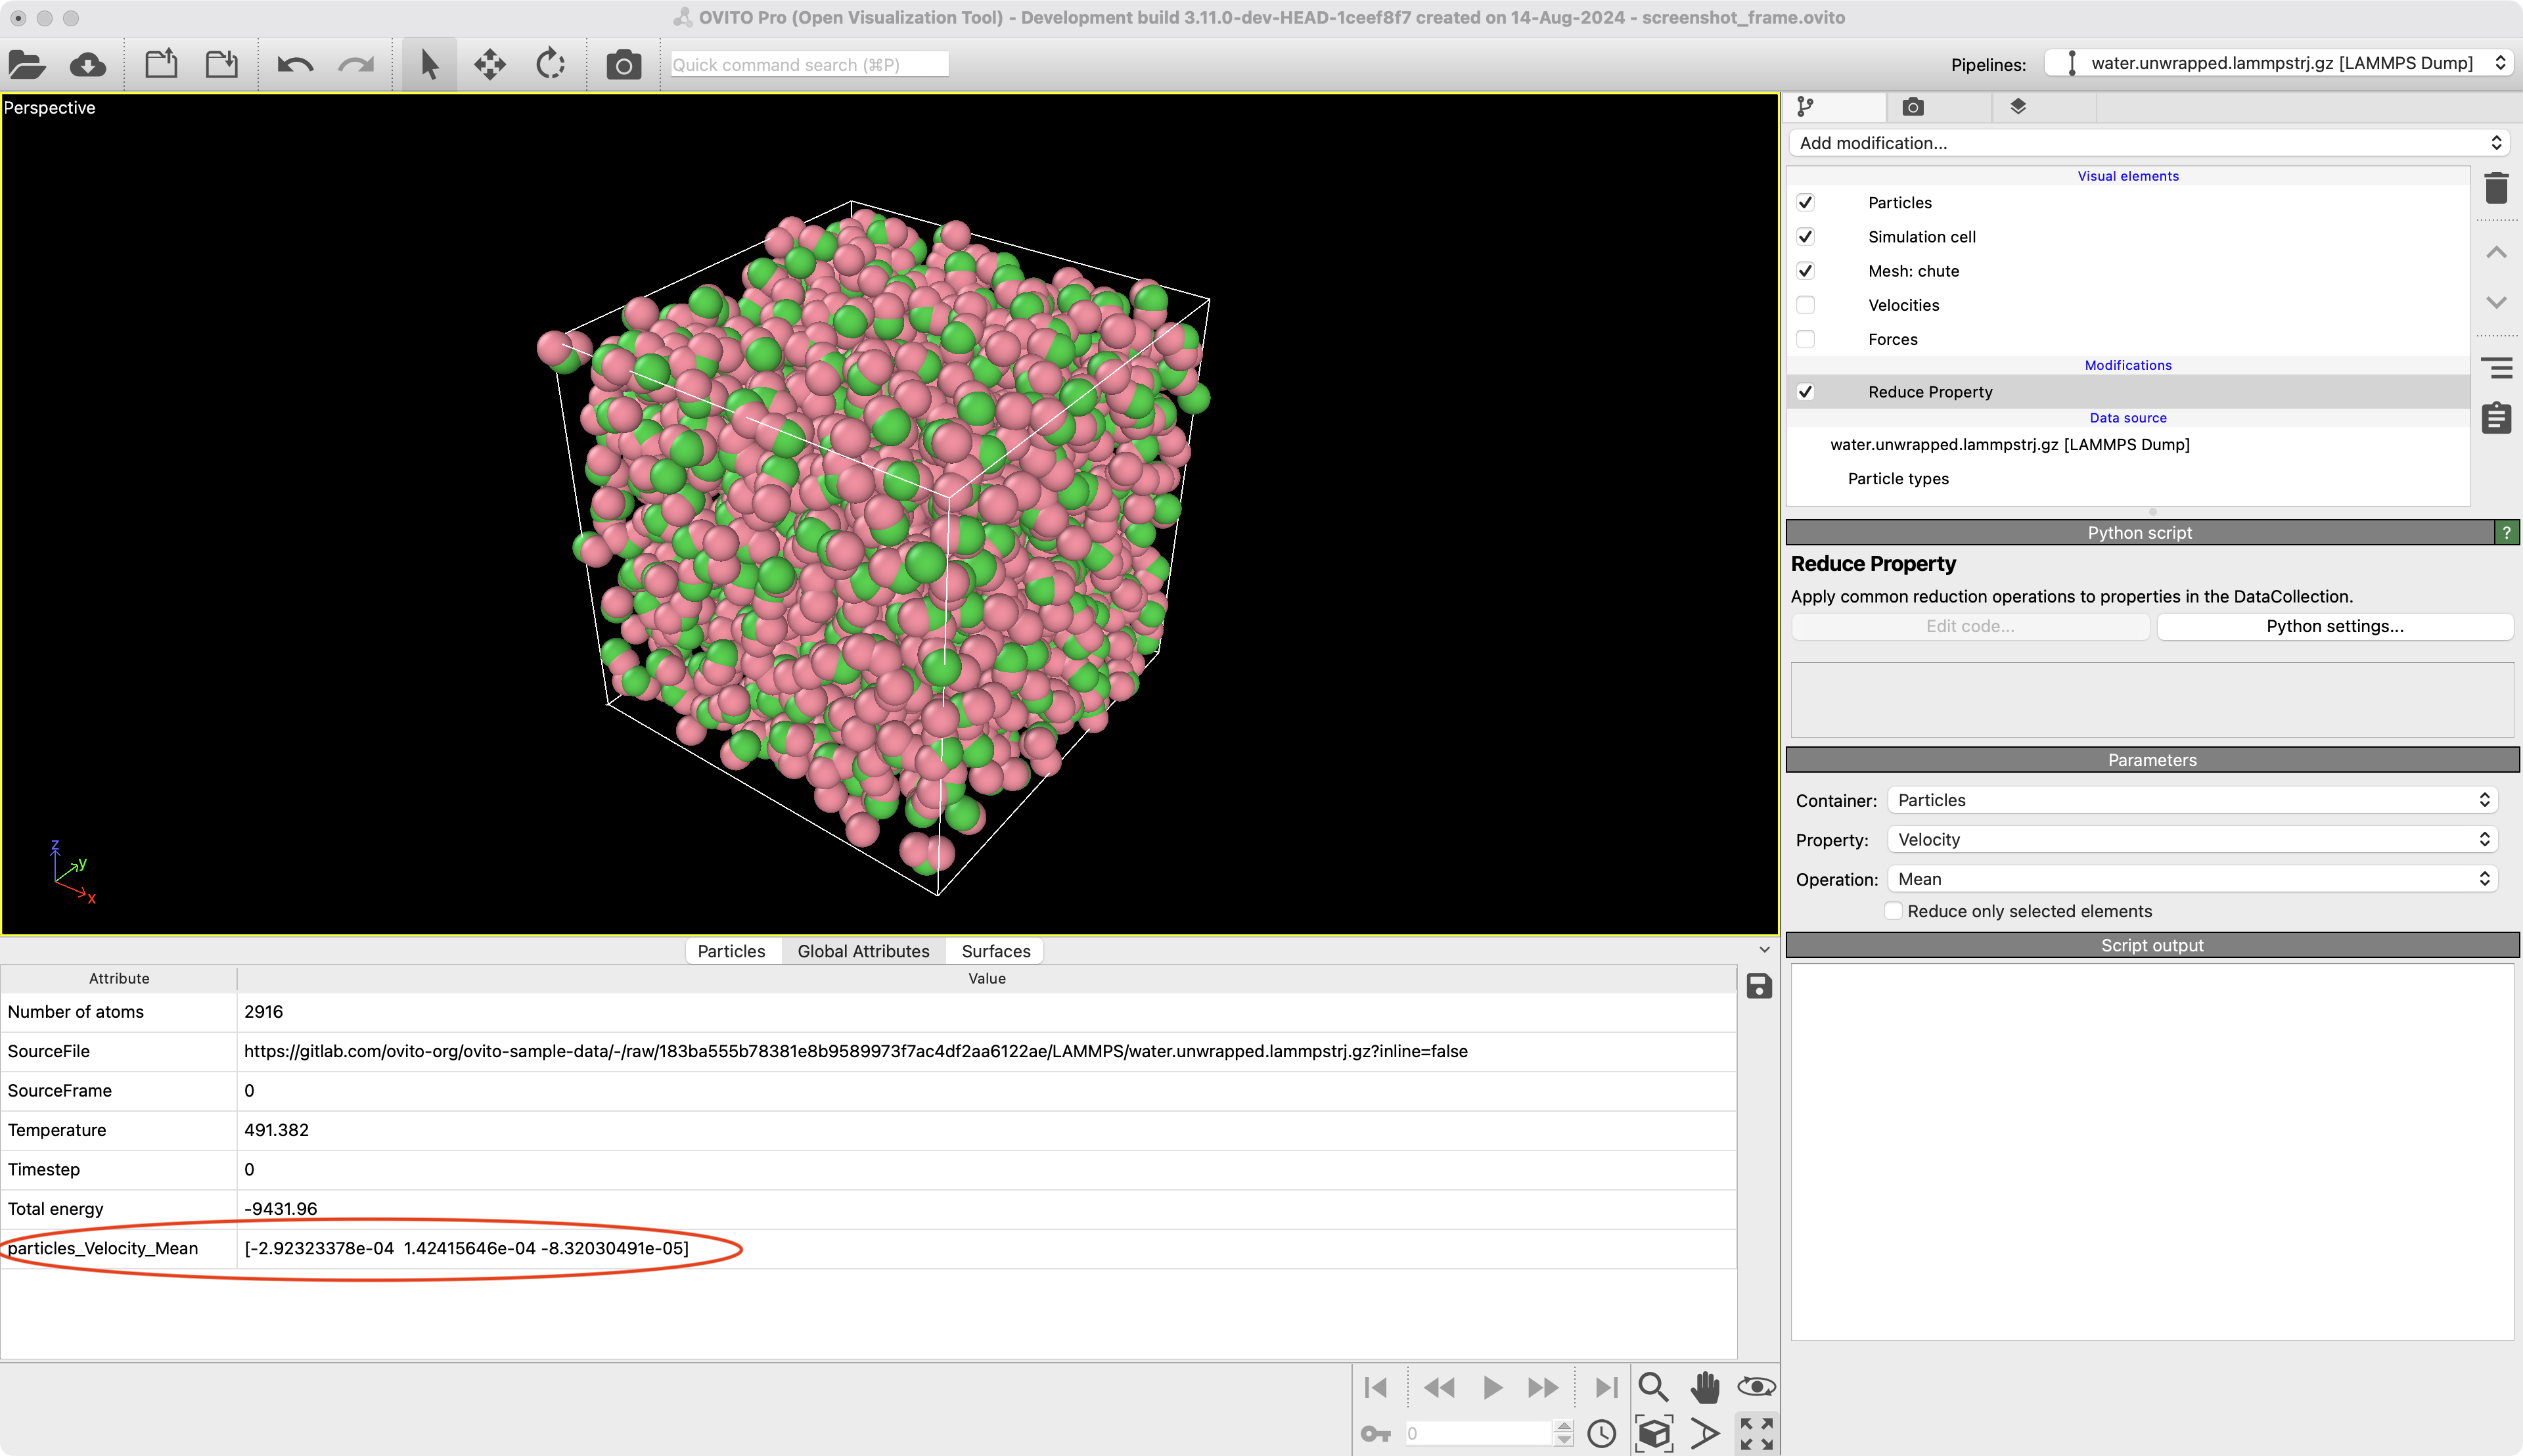Undo the last action
This screenshot has height=1456, width=2523.
click(295, 65)
